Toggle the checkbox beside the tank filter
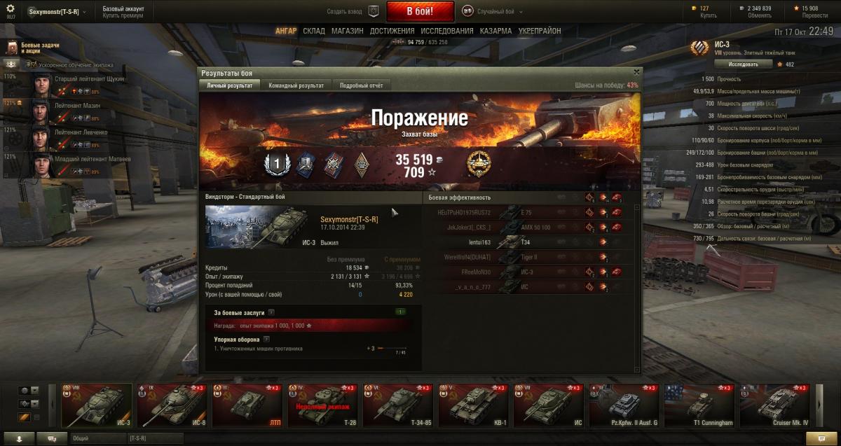The width and height of the screenshot is (841, 446). point(37,417)
